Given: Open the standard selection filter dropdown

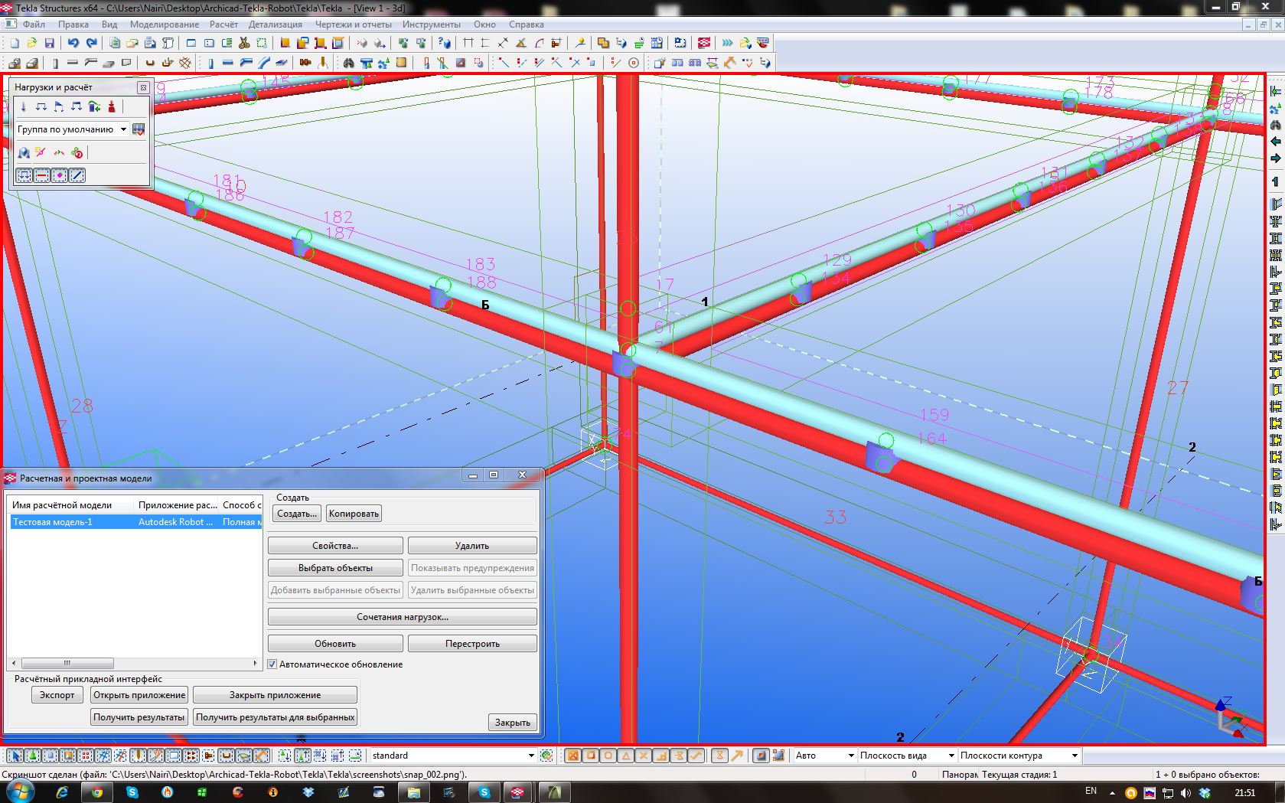Looking at the screenshot, I should 531,756.
